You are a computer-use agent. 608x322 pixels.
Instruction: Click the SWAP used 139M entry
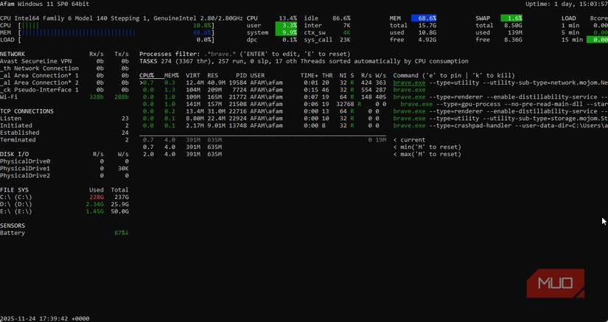pos(499,32)
